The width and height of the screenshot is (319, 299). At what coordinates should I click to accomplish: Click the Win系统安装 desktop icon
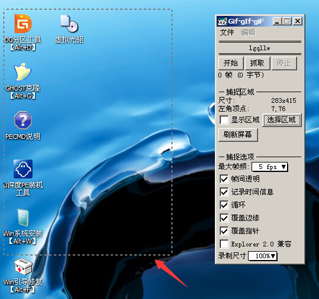tap(23, 217)
